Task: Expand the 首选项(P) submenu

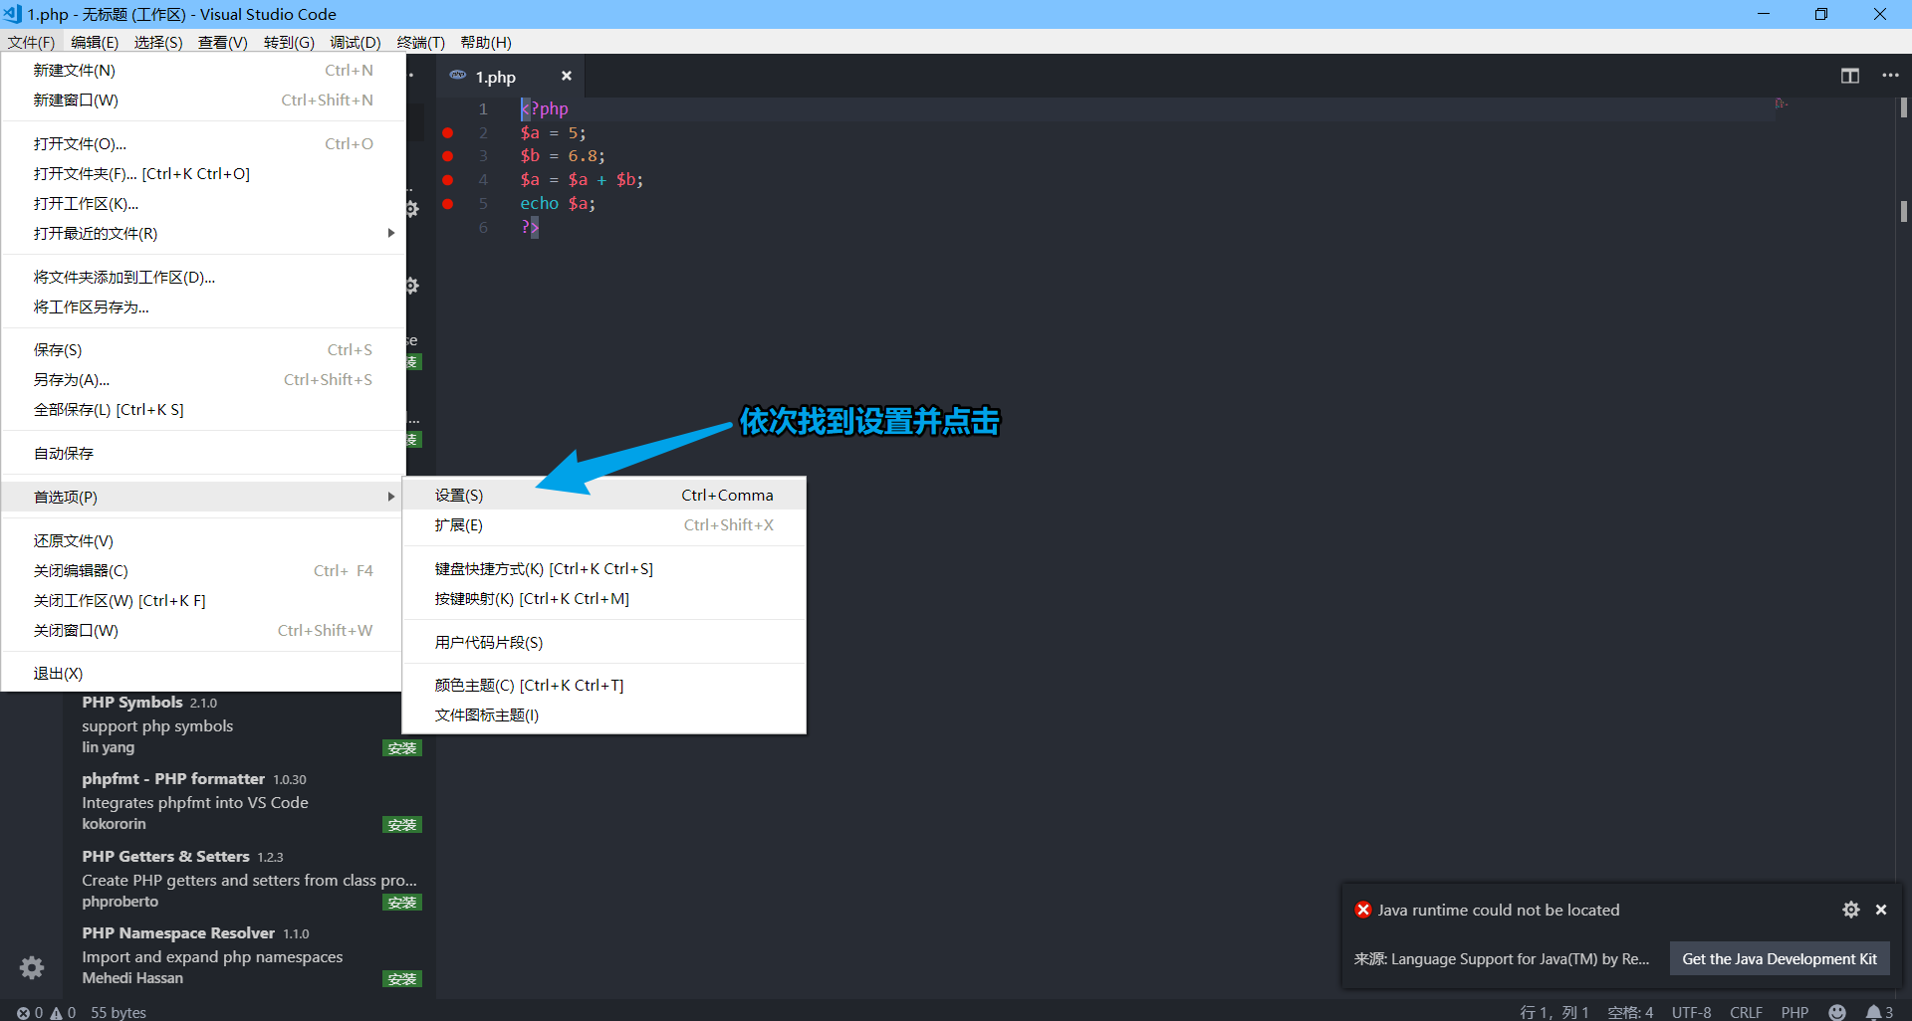Action: (203, 497)
